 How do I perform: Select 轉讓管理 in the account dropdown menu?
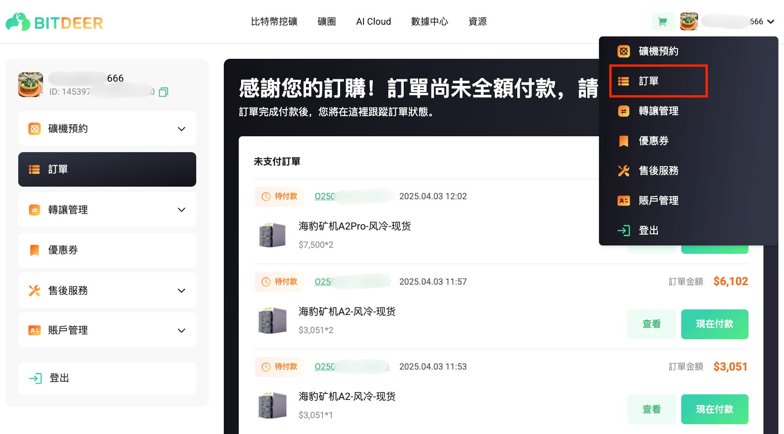[689, 111]
